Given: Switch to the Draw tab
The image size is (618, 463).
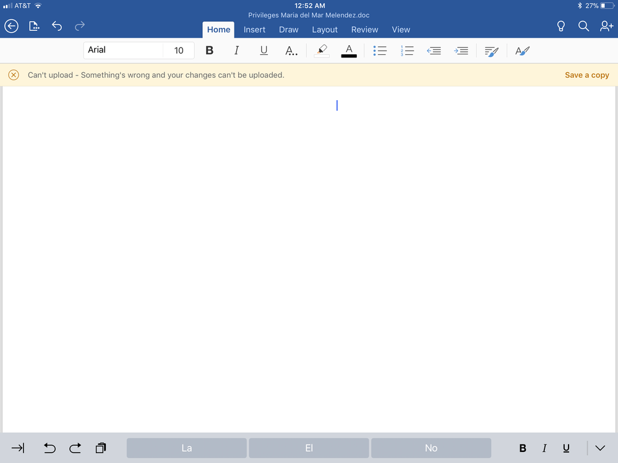Looking at the screenshot, I should 288,30.
